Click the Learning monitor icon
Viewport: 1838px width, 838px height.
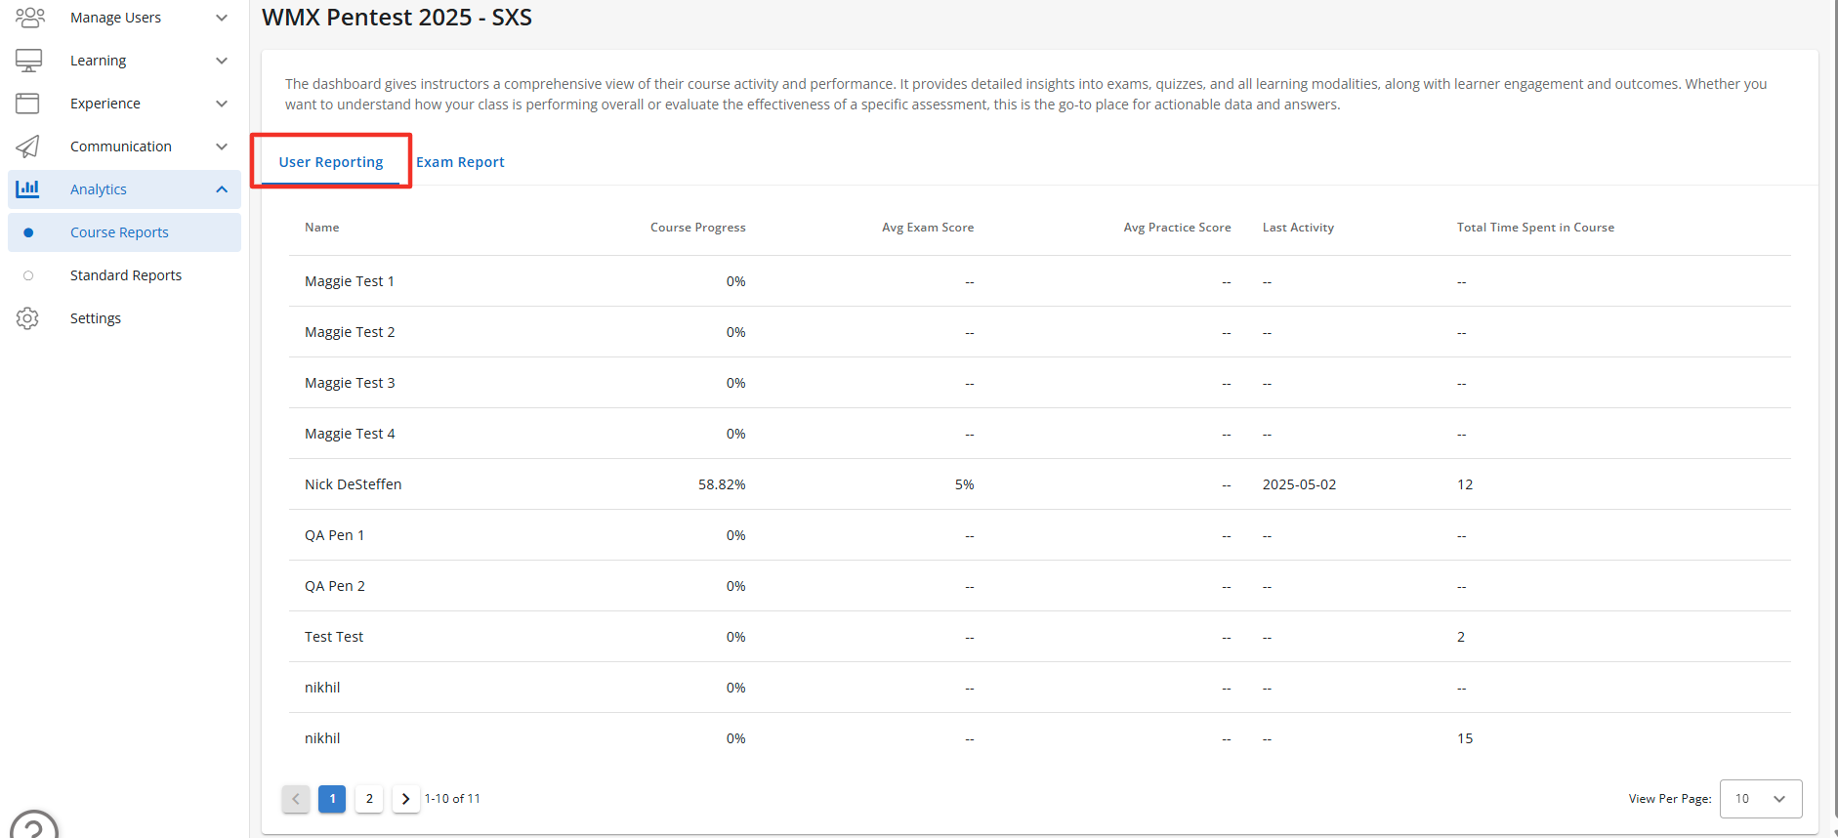[28, 61]
